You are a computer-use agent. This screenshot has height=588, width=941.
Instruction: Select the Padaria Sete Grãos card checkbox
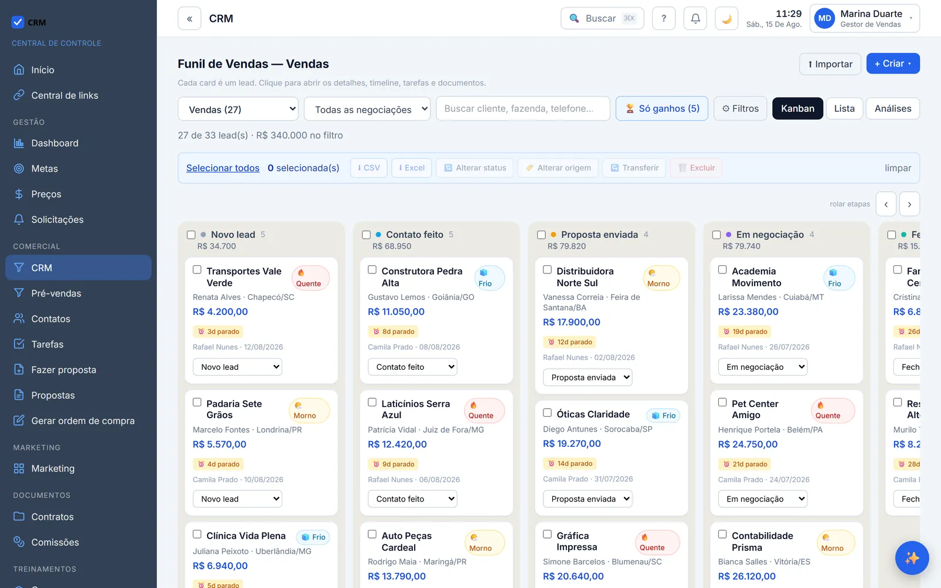tap(197, 402)
